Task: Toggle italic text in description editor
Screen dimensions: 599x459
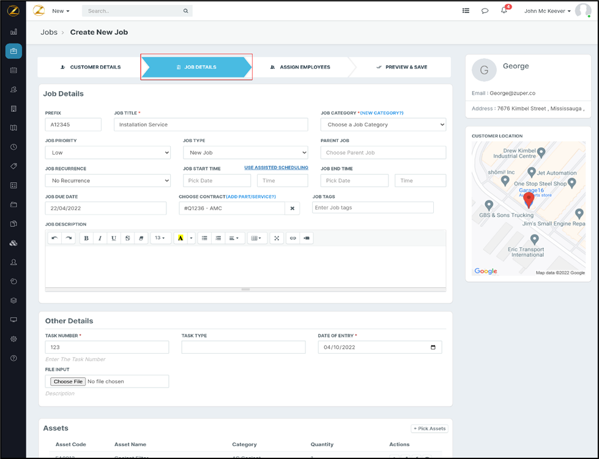Action: [100, 238]
